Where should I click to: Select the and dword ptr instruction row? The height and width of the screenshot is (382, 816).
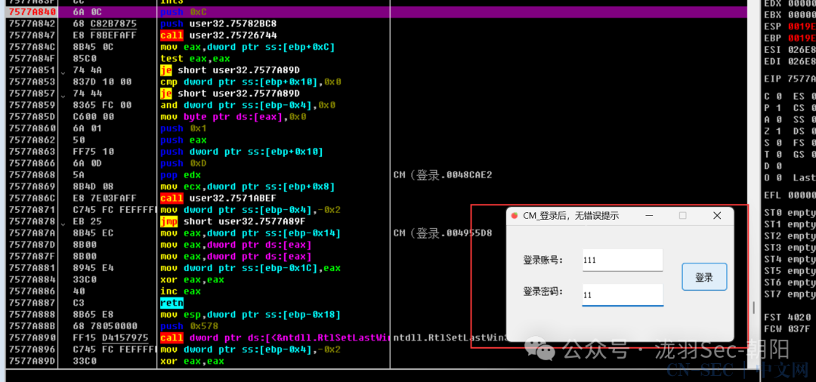point(248,105)
